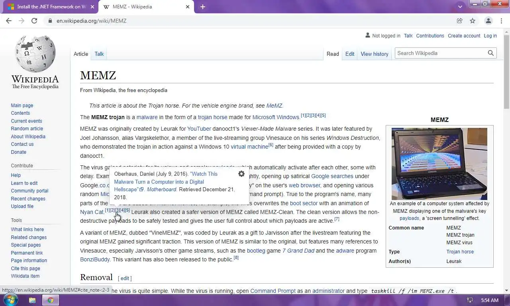
Task: Click the network icon in system tray
Action: [x=470, y=300]
